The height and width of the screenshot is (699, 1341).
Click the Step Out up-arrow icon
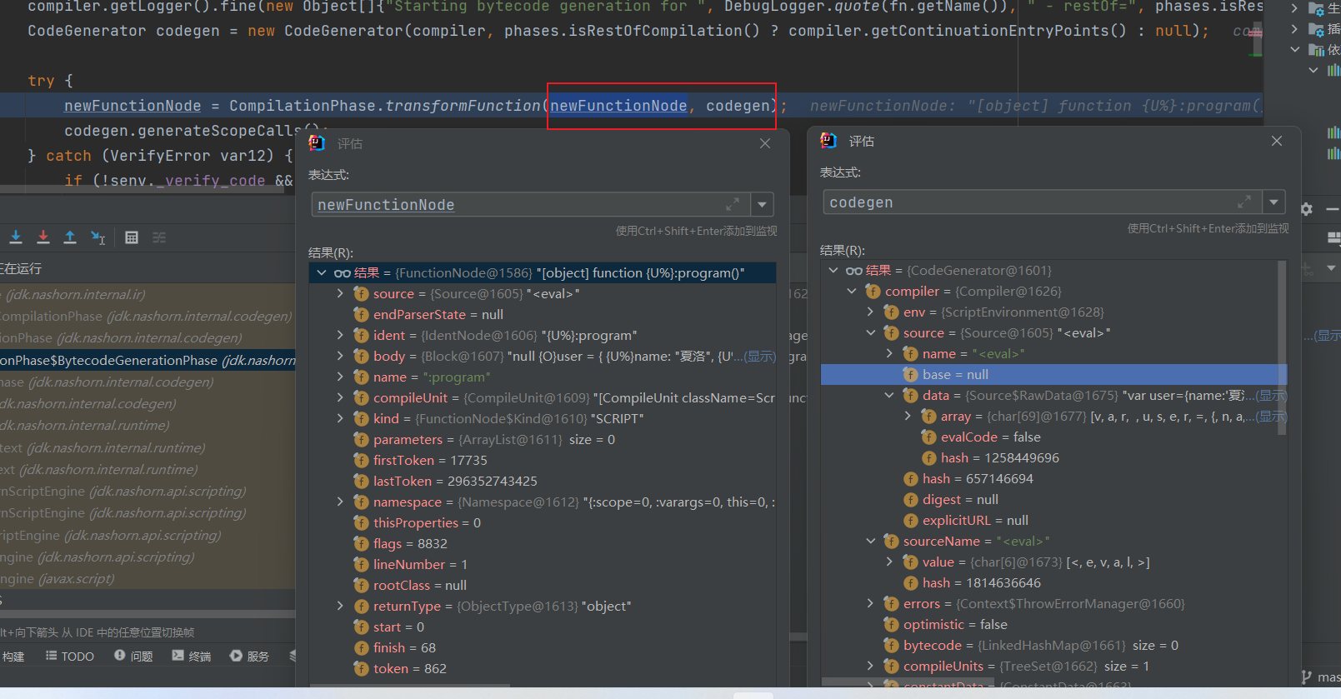click(x=70, y=237)
